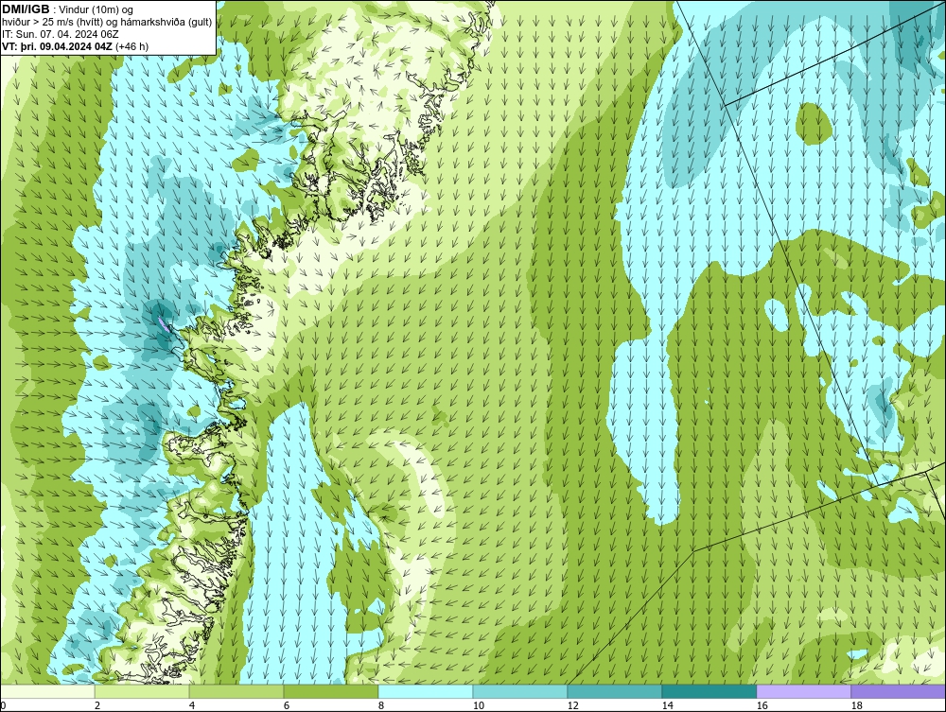946x712 pixels.
Task: Click the legend scale label 8
Action: pos(380,705)
